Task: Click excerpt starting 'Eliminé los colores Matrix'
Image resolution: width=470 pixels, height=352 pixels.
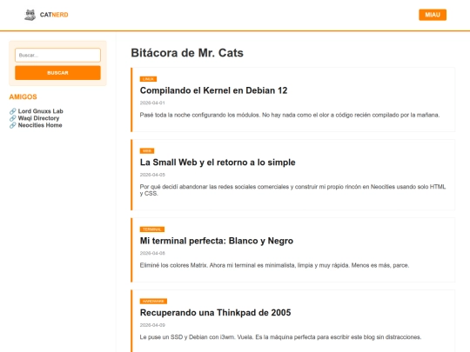Action: click(x=274, y=265)
